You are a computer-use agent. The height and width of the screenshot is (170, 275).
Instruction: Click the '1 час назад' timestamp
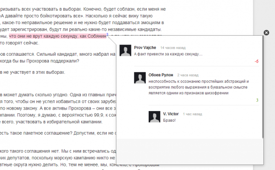coord(192,114)
